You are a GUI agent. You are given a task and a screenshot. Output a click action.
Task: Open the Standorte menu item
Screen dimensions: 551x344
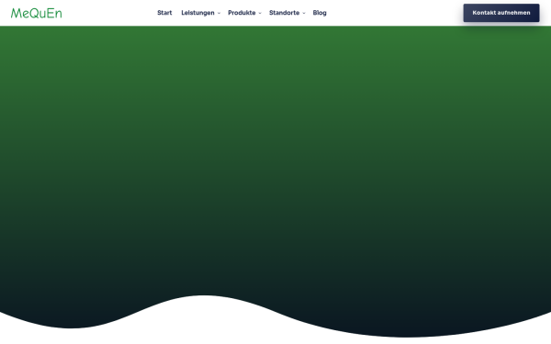point(285,13)
